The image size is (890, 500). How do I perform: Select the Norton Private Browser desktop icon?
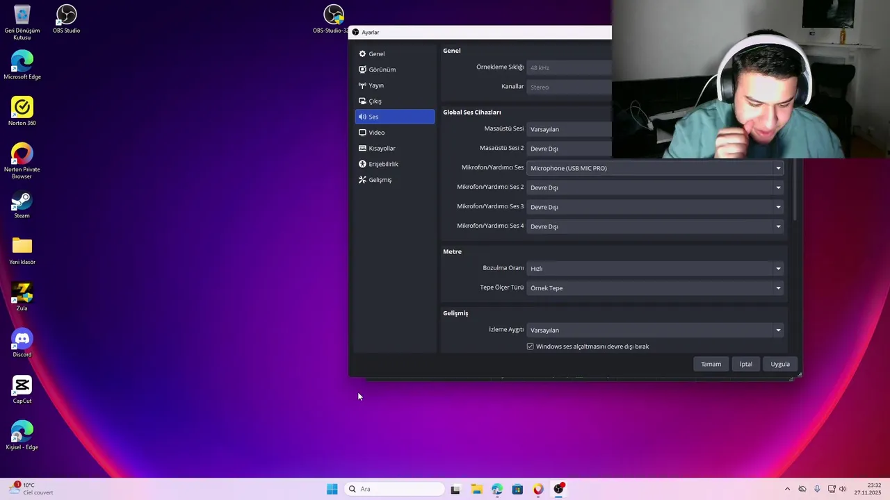[x=22, y=161]
